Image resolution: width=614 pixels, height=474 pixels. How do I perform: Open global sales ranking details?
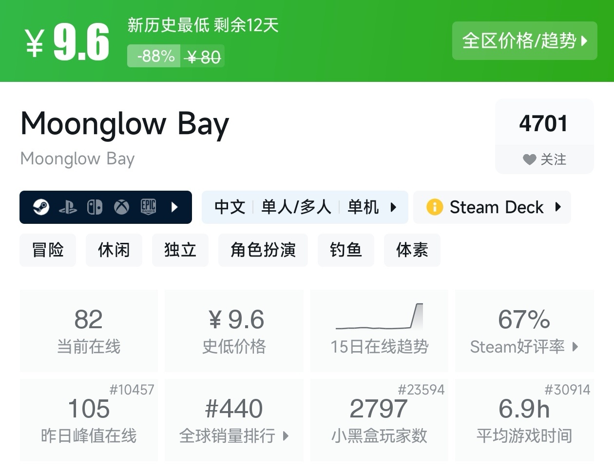coord(234,420)
